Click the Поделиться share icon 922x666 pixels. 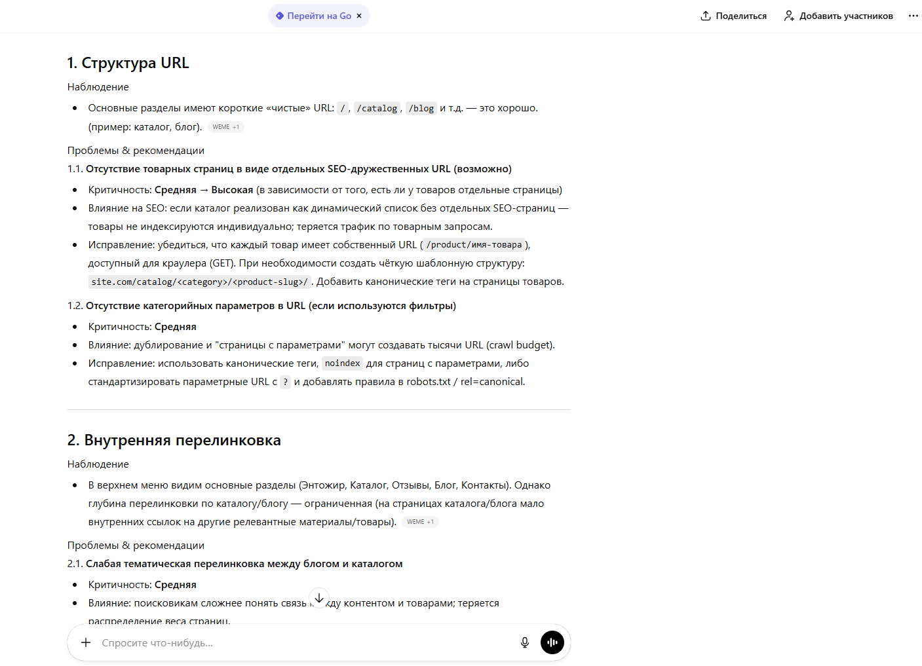(x=706, y=16)
